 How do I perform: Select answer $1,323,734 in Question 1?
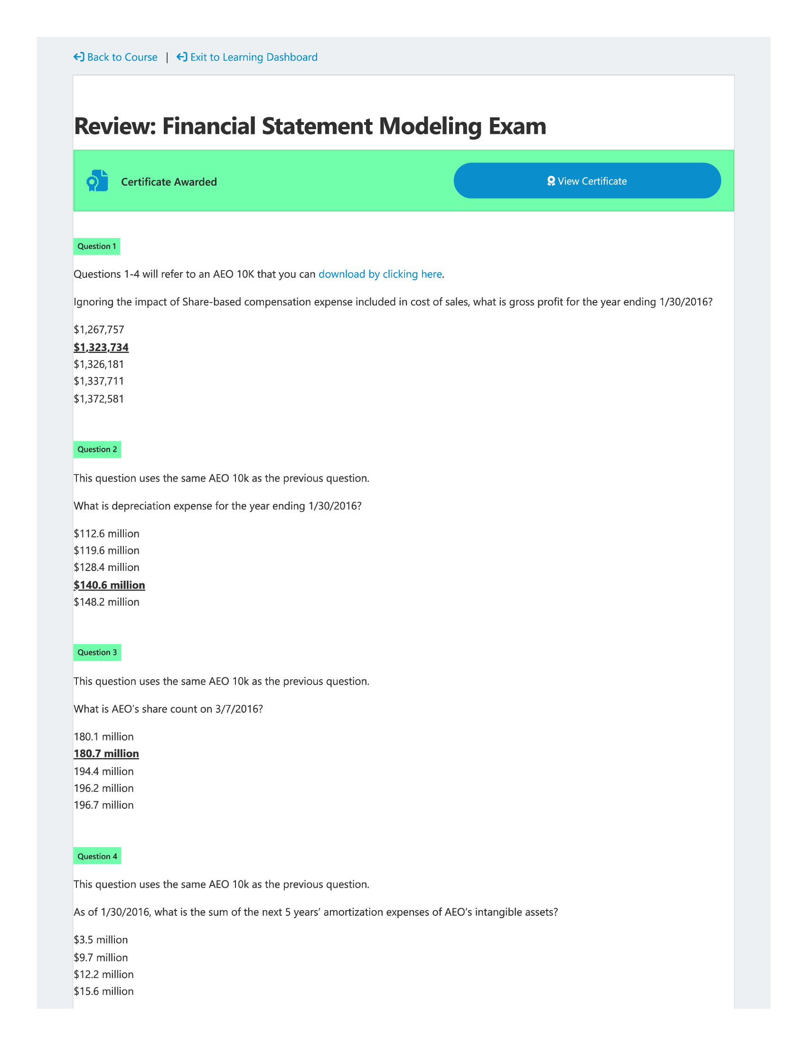point(101,347)
